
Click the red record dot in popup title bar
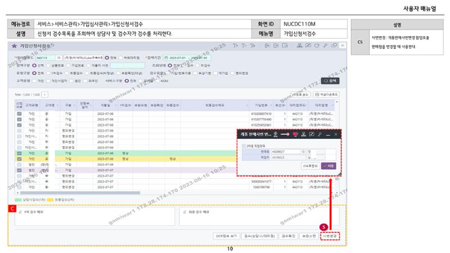[295, 134]
